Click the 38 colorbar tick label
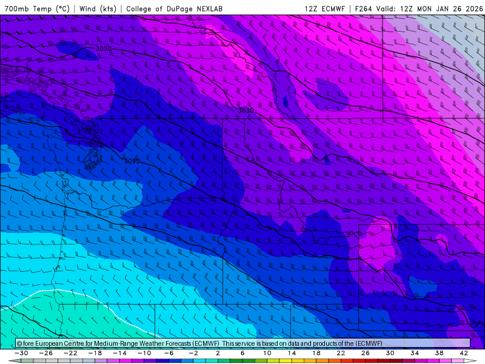 pos(439,353)
